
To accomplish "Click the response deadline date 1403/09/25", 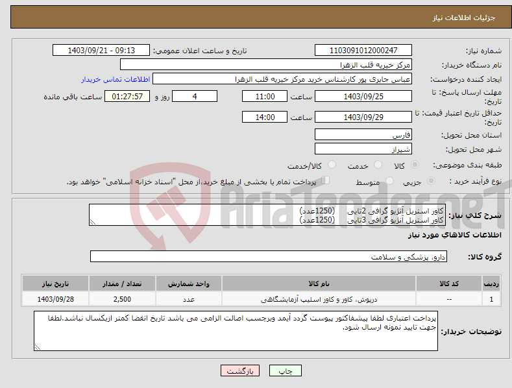I will click(363, 96).
